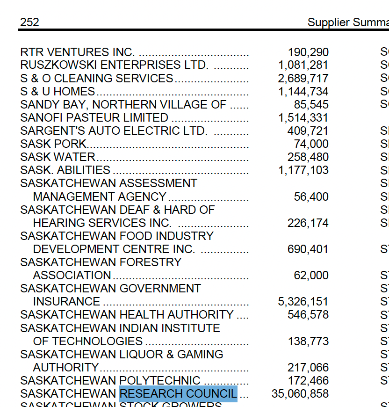The height and width of the screenshot is (407, 389).
Task: Click the amount 1,081,281
Action: click(x=303, y=65)
